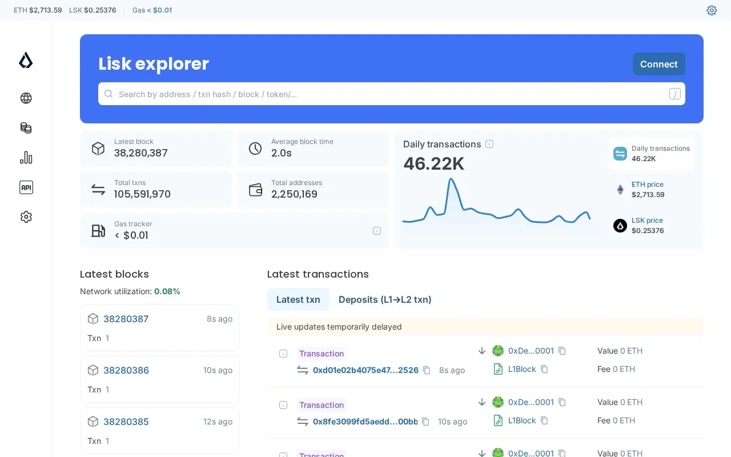Copy transaction hash 0x8fe3099fd5aedd...00bb
Viewport: 731px width, 457px height.
point(425,422)
